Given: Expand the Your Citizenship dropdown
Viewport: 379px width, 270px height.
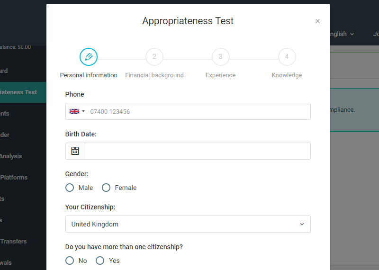Looking at the screenshot, I should click(x=188, y=224).
